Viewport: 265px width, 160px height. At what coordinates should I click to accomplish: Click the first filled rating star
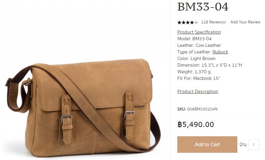(x=179, y=23)
